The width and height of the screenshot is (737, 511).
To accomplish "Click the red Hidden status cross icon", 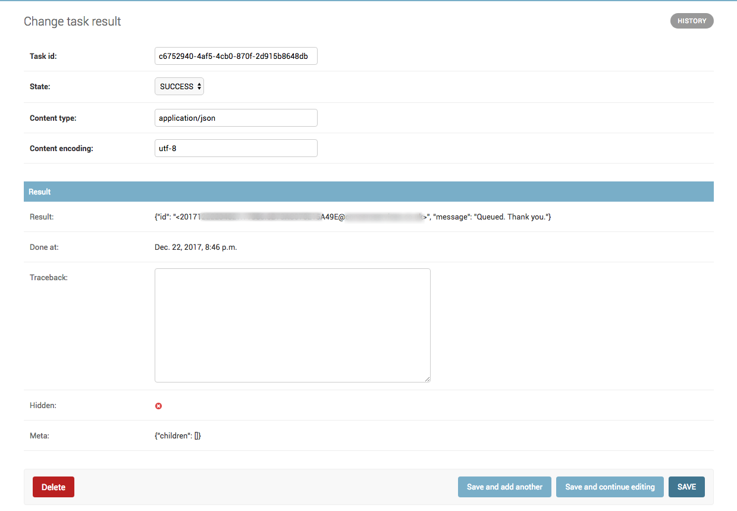I will point(158,405).
